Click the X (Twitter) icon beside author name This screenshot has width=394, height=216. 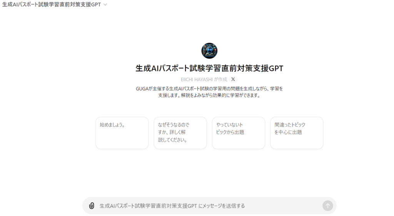[233, 79]
